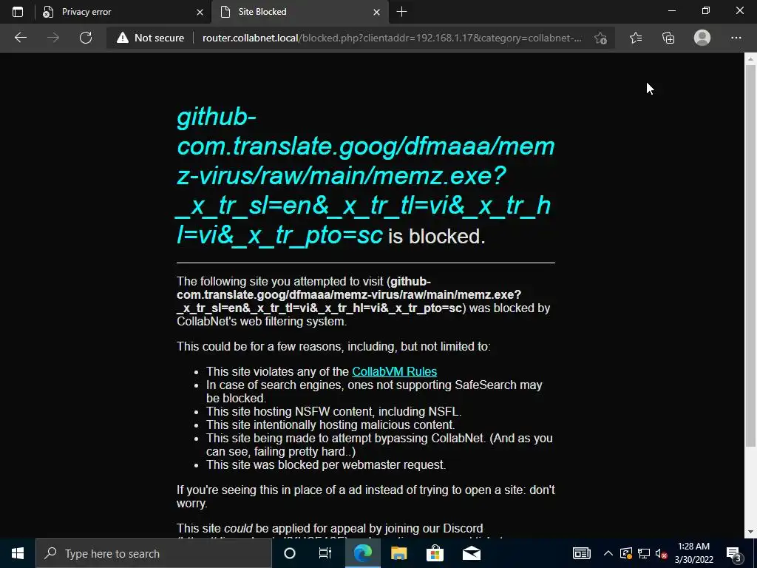Click the Not secure warning indicator

point(150,38)
